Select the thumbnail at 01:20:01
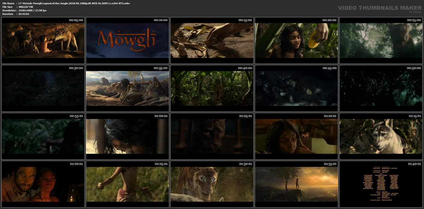The image size is (424, 209). pyautogui.click(x=43, y=184)
